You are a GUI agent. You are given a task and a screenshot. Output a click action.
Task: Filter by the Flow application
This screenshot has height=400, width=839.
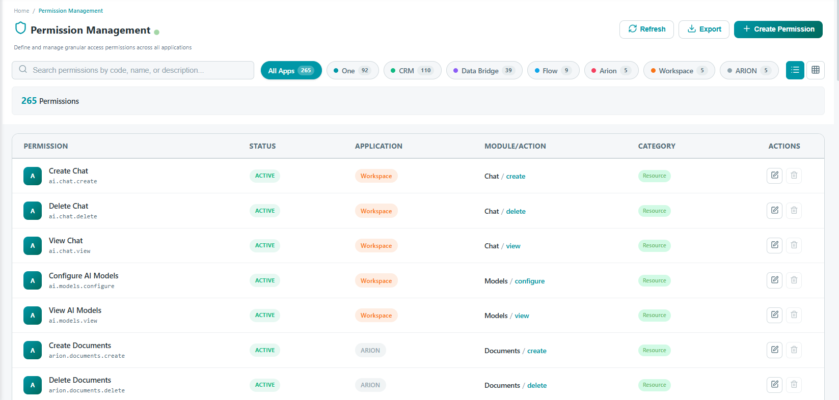coord(553,70)
